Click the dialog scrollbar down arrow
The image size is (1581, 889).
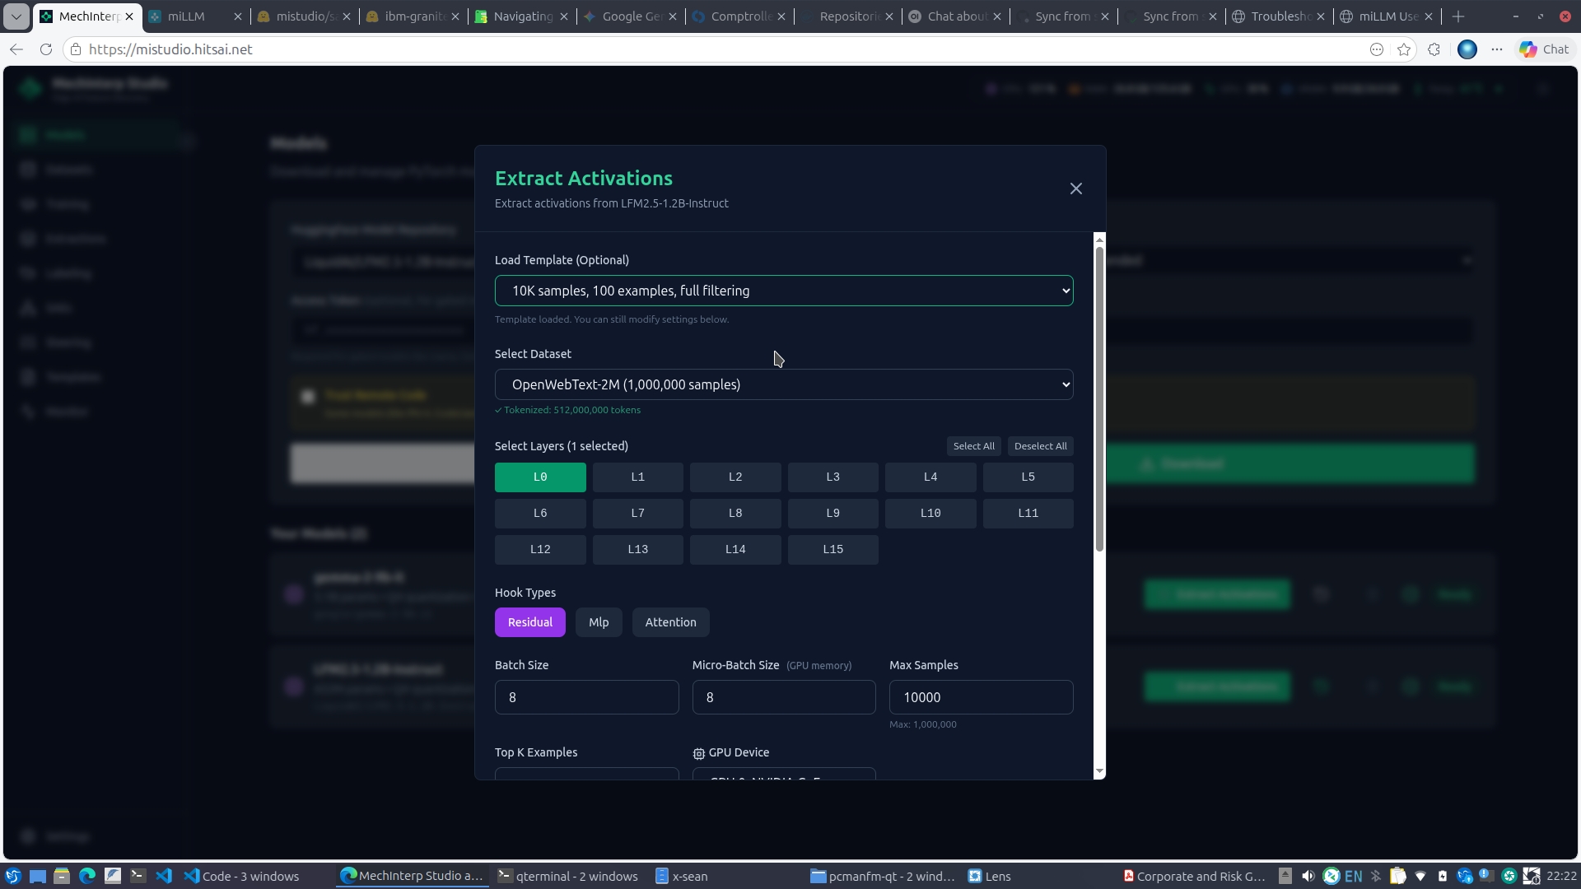pyautogui.click(x=1098, y=772)
